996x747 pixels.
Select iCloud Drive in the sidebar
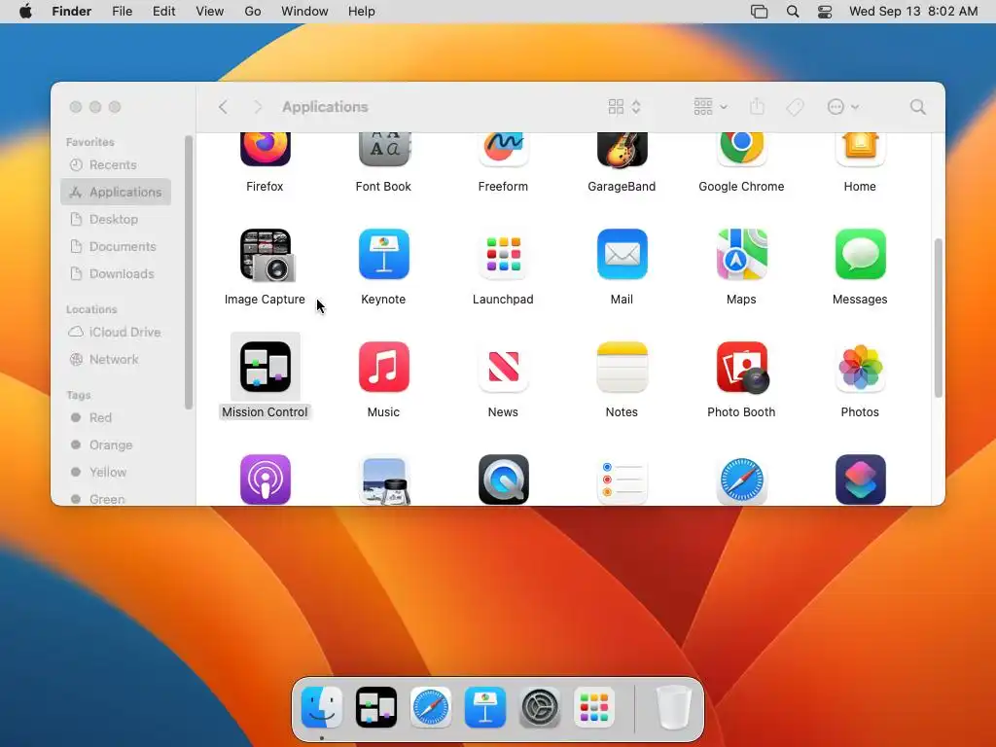[x=116, y=333]
